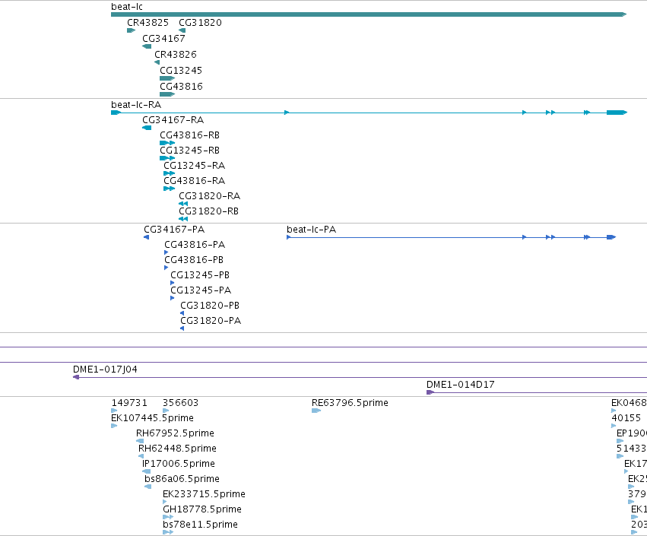Click the CG34167-RA transcript glyph

click(147, 128)
